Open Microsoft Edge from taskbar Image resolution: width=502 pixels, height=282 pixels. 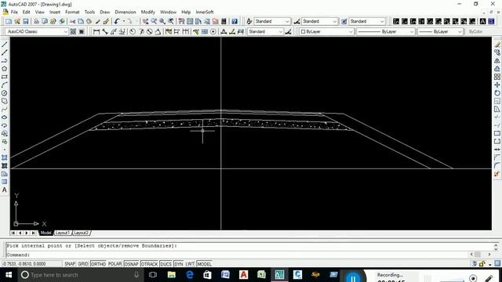coord(190,275)
